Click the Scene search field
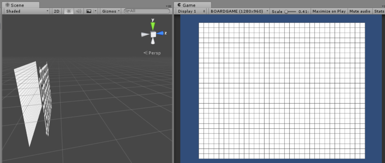The width and height of the screenshot is (385, 163). (147, 11)
